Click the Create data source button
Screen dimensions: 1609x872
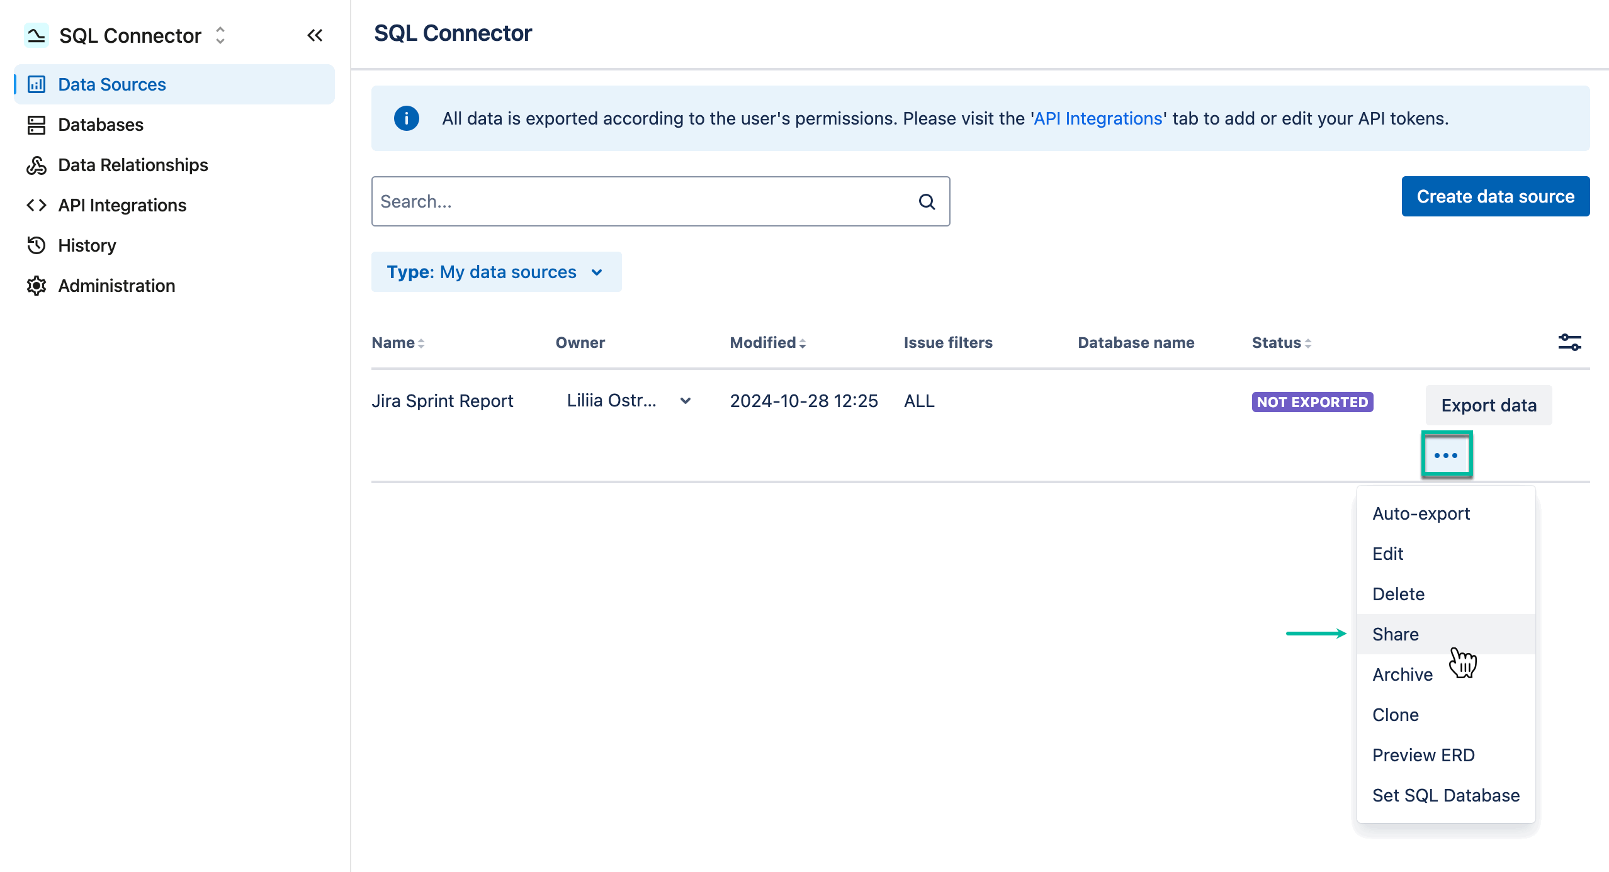pyautogui.click(x=1496, y=196)
